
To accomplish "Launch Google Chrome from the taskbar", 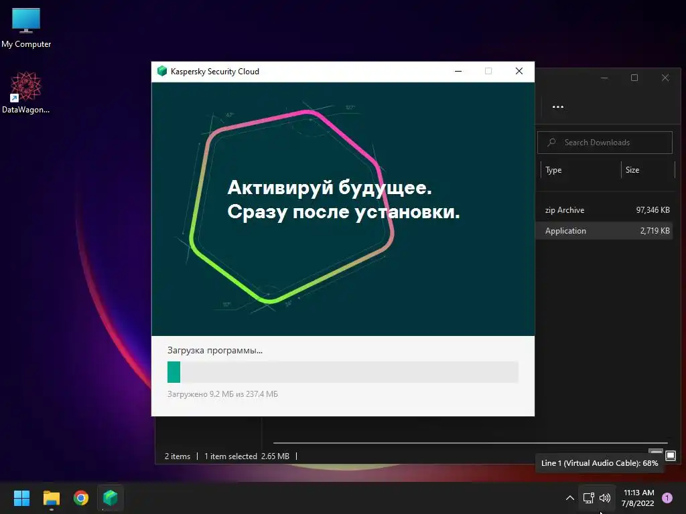I will pos(81,498).
